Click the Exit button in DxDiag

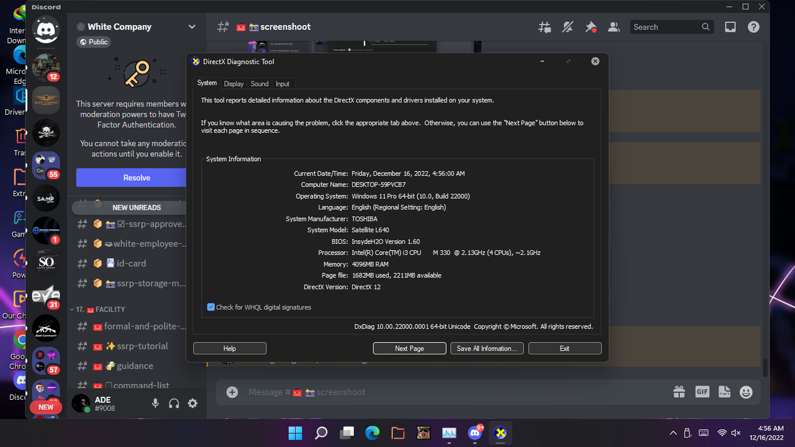click(565, 348)
